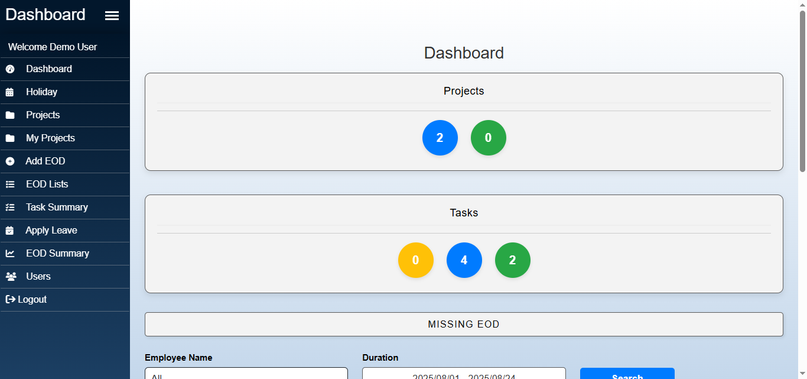Screen dimensions: 807x379
Task: Open the Employee Name dropdown
Action: click(x=246, y=374)
